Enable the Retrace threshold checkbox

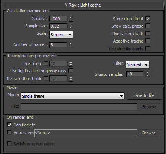pos(46,79)
